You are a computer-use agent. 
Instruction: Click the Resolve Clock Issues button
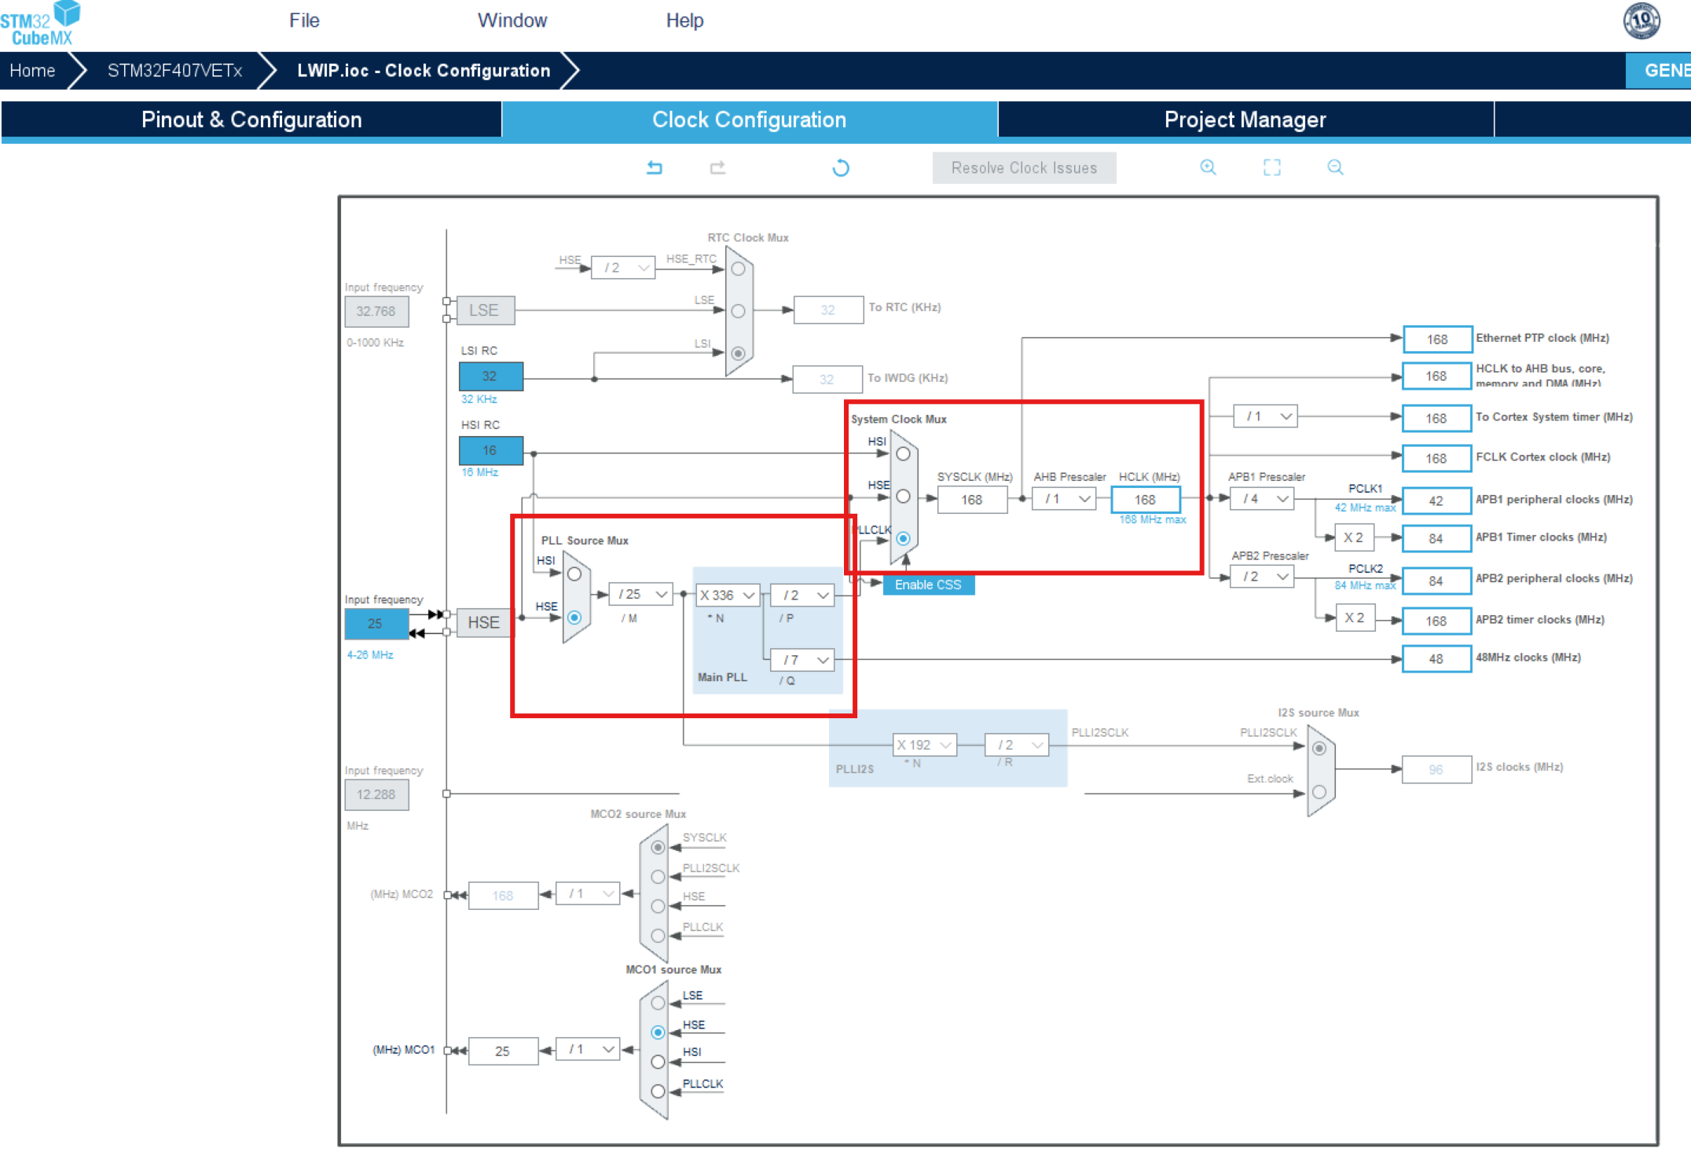pos(1024,168)
